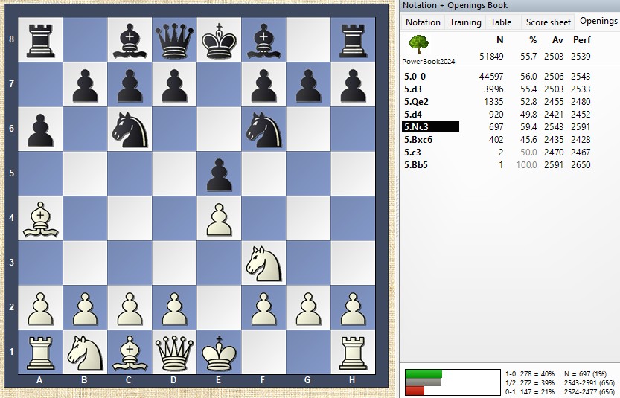Click the PowerBook2024 tree icon
620x398 pixels.
[419, 45]
